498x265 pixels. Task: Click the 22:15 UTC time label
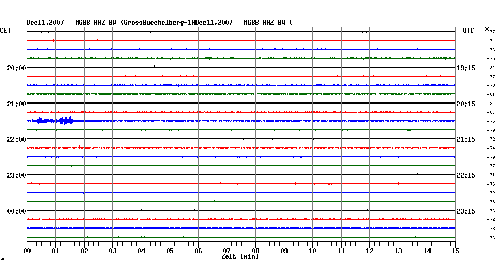pyautogui.click(x=466, y=175)
